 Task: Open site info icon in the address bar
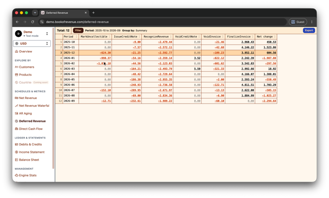42,22
